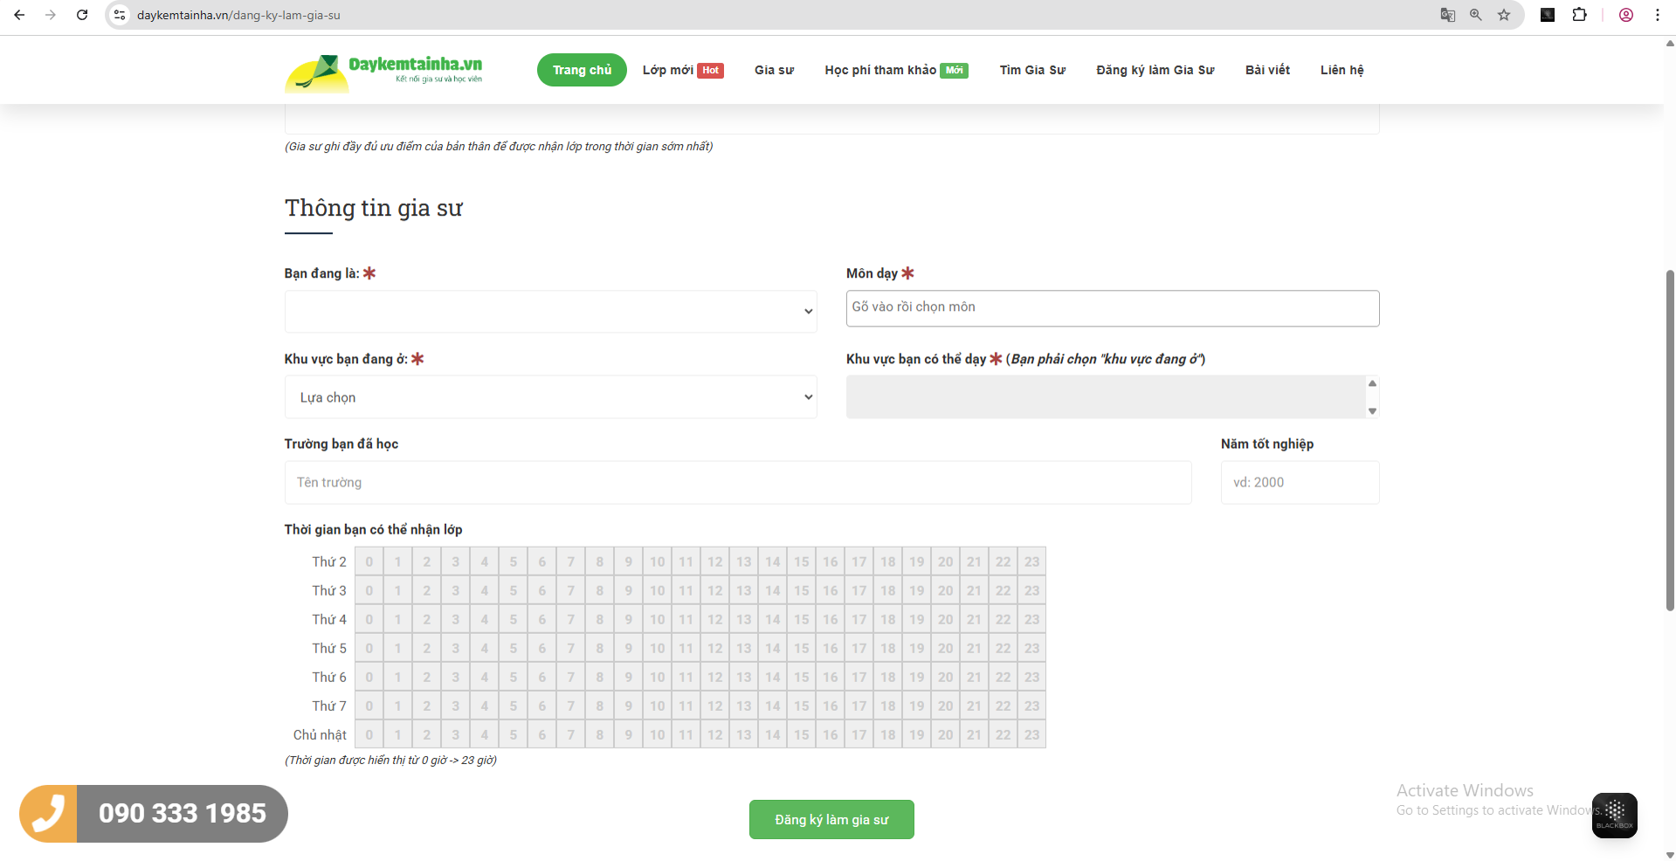The height and width of the screenshot is (861, 1676).
Task: Open the "Bạn đang là" dropdown
Action: tap(550, 312)
